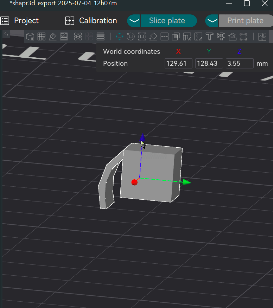Select the Support painting tool
Screen dimensions: 273x308
(187, 37)
